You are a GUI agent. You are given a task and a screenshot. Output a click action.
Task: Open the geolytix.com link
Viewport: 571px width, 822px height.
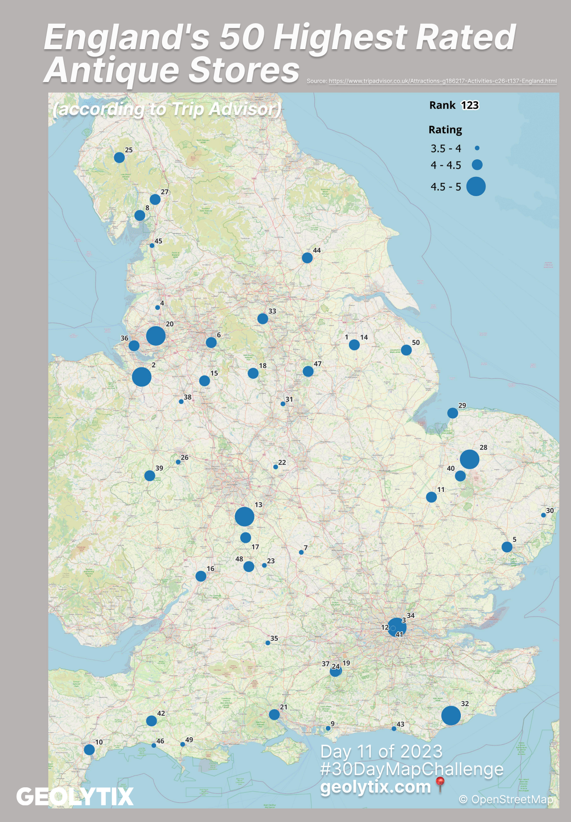375,787
